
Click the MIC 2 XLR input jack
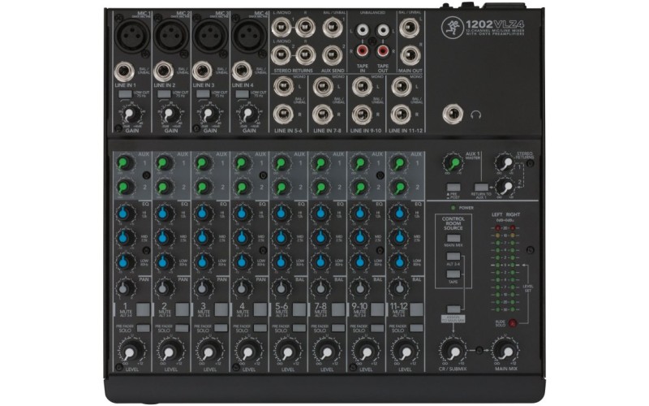click(x=171, y=35)
